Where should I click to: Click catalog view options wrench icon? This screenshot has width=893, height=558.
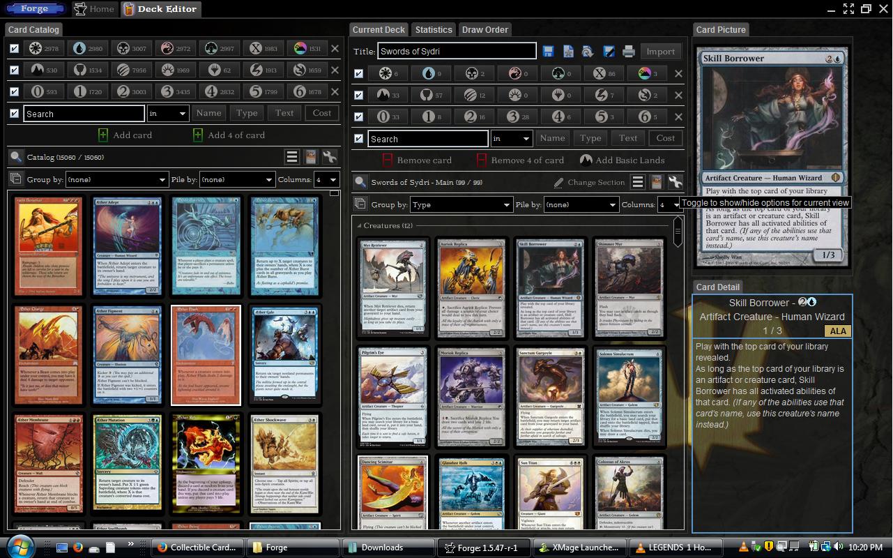330,157
